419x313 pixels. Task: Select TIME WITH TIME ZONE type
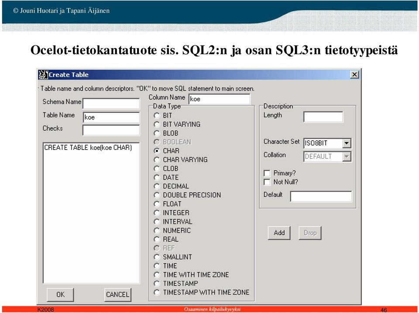[157, 275]
